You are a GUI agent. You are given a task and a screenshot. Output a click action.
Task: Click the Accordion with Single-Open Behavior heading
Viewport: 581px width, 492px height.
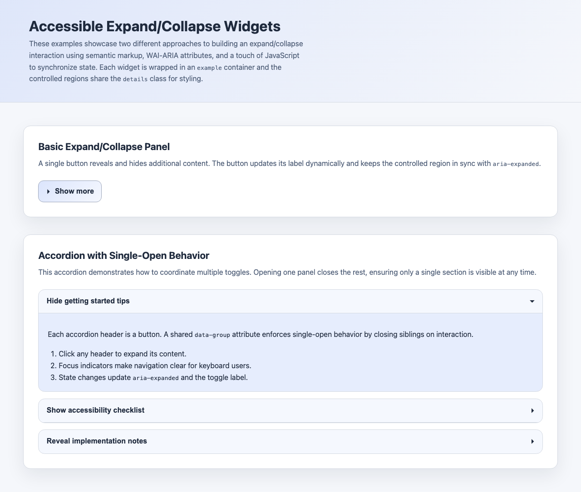(x=123, y=256)
